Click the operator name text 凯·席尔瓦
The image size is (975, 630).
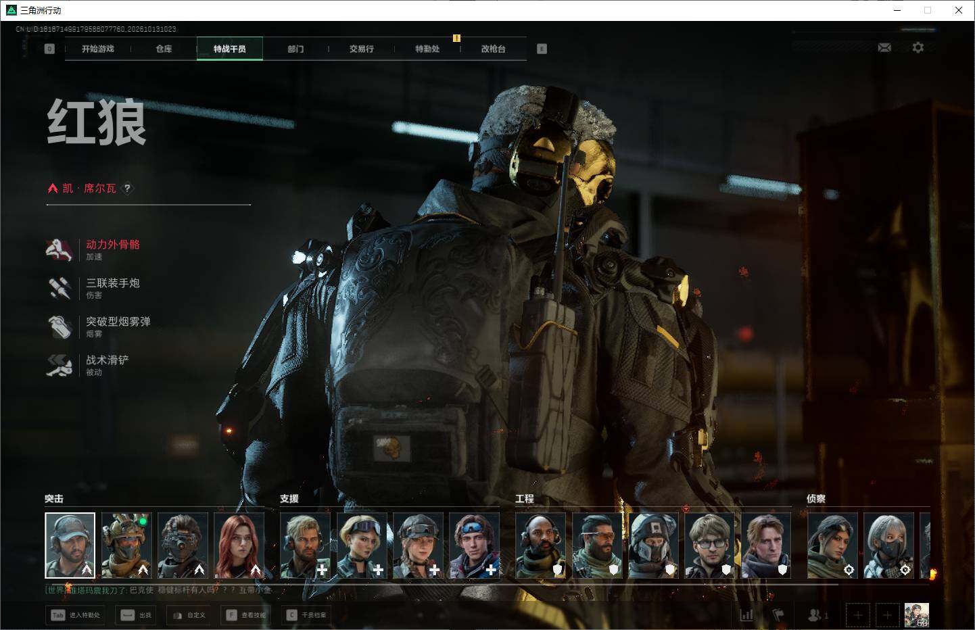pyautogui.click(x=89, y=189)
